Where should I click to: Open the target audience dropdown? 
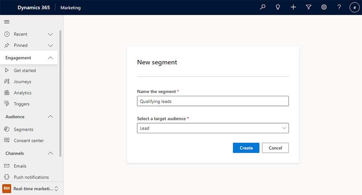pyautogui.click(x=213, y=128)
